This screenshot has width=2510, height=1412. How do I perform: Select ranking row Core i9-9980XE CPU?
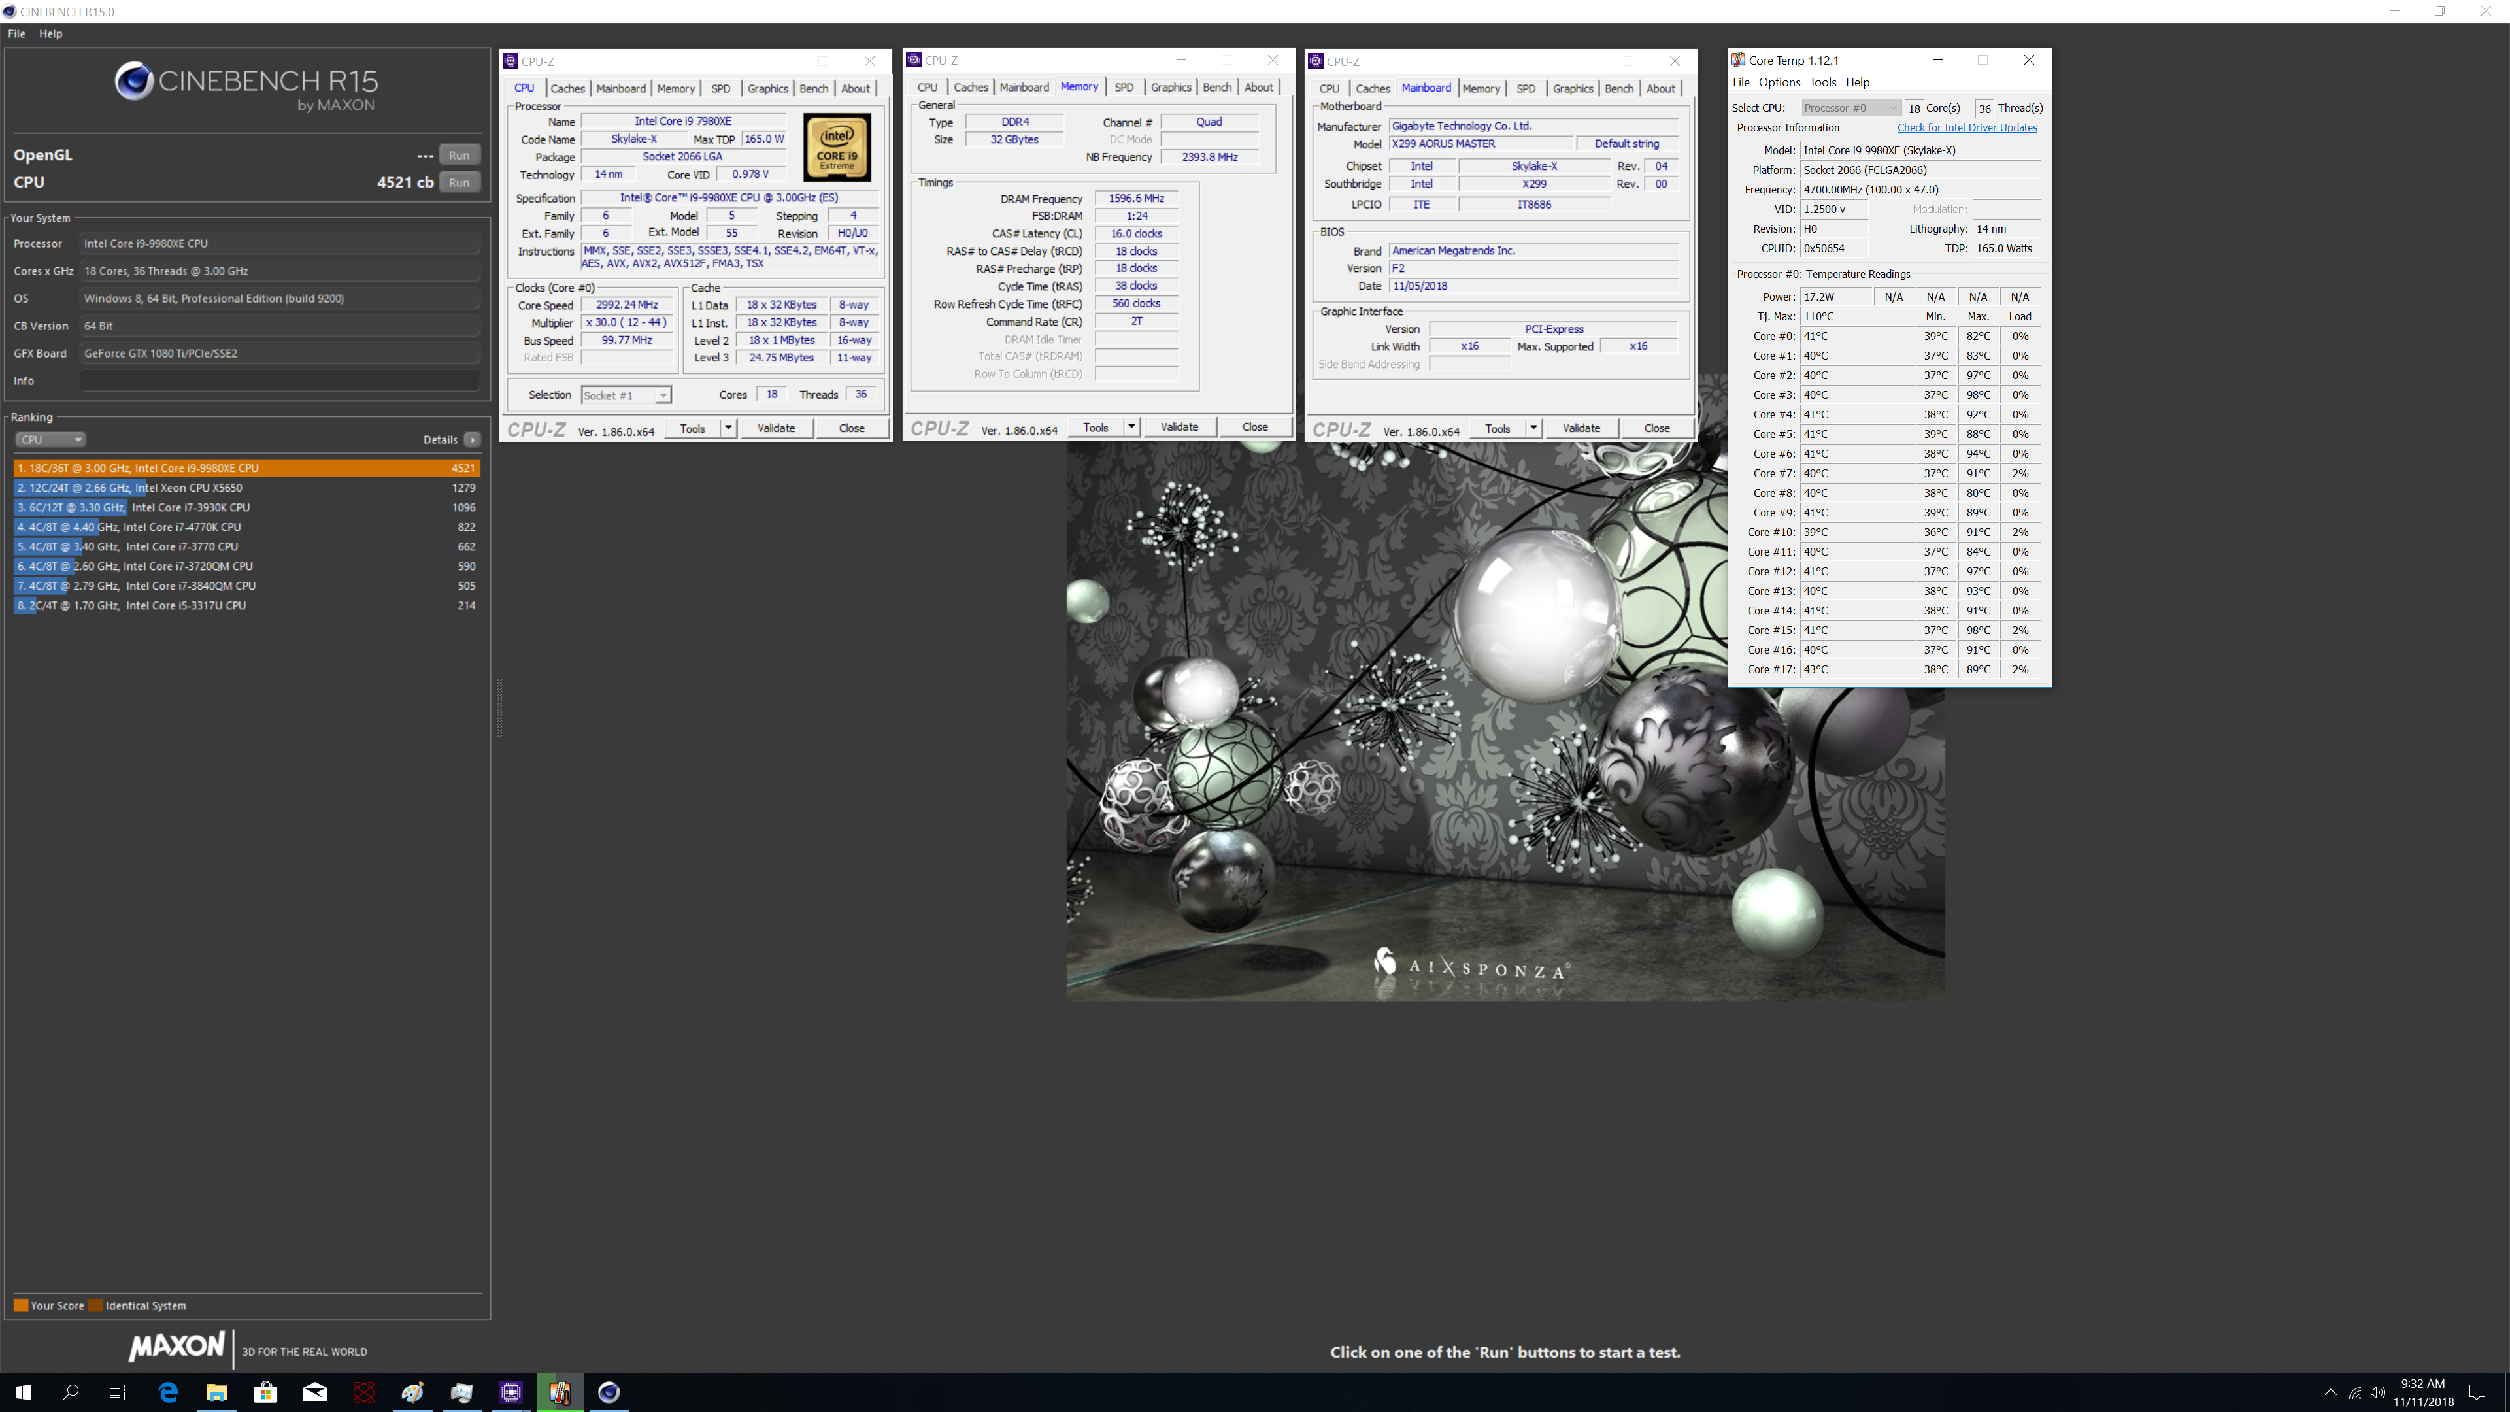(x=246, y=468)
